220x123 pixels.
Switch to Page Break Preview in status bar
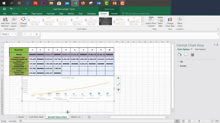tap(189, 121)
